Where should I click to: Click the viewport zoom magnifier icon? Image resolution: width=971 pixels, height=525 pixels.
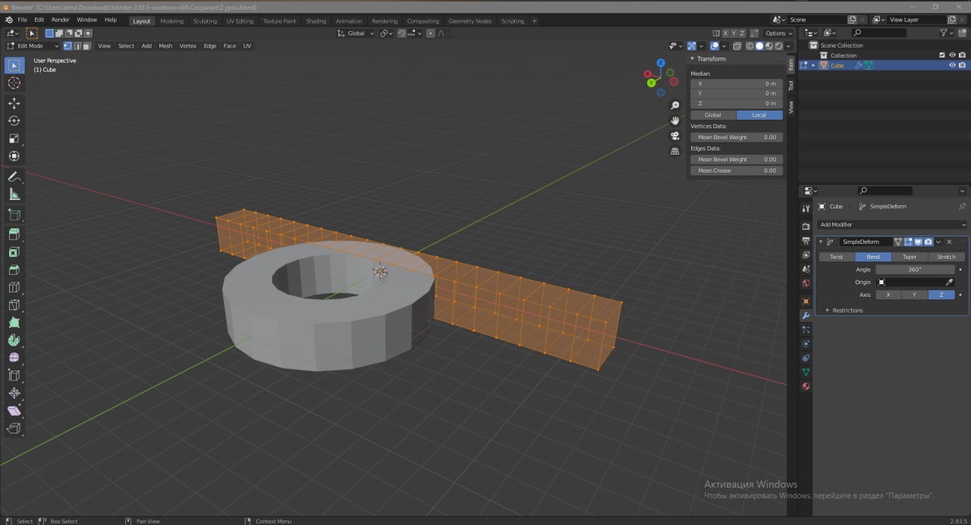pyautogui.click(x=674, y=105)
